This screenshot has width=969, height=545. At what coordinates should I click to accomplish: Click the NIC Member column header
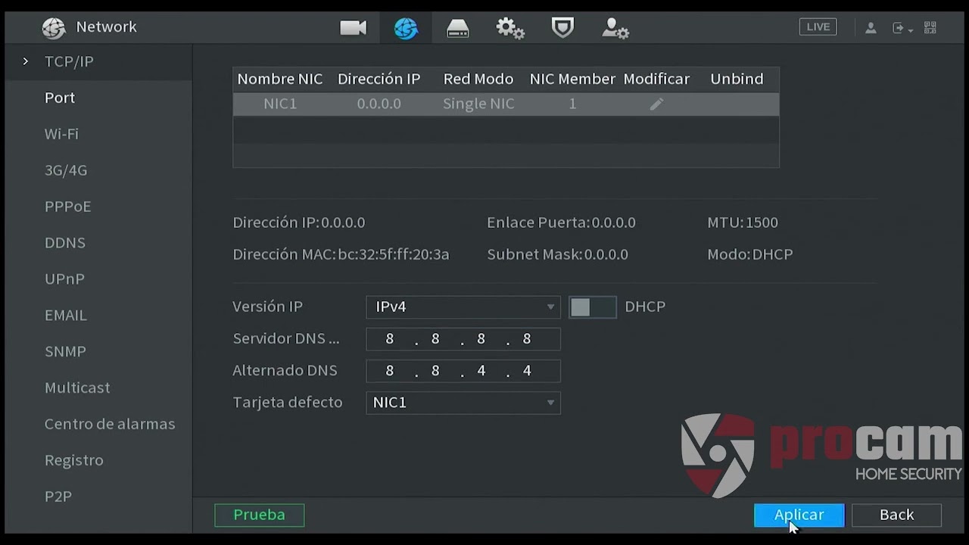[x=572, y=79]
